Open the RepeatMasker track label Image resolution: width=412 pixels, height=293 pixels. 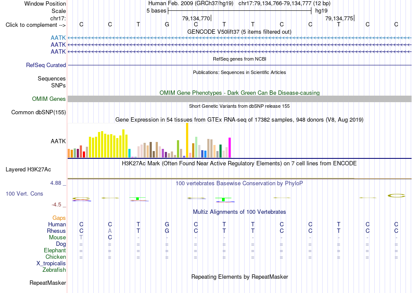tap(48, 283)
